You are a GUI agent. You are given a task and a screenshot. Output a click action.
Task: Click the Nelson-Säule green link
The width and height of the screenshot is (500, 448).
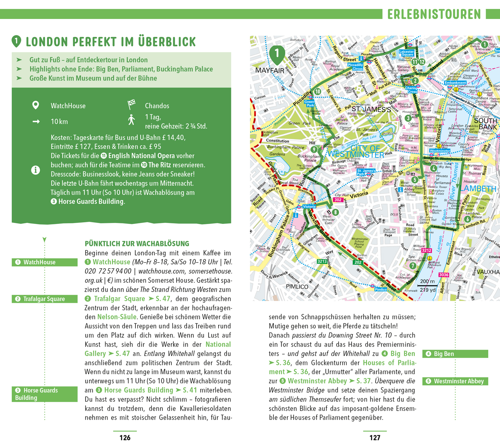117,317
